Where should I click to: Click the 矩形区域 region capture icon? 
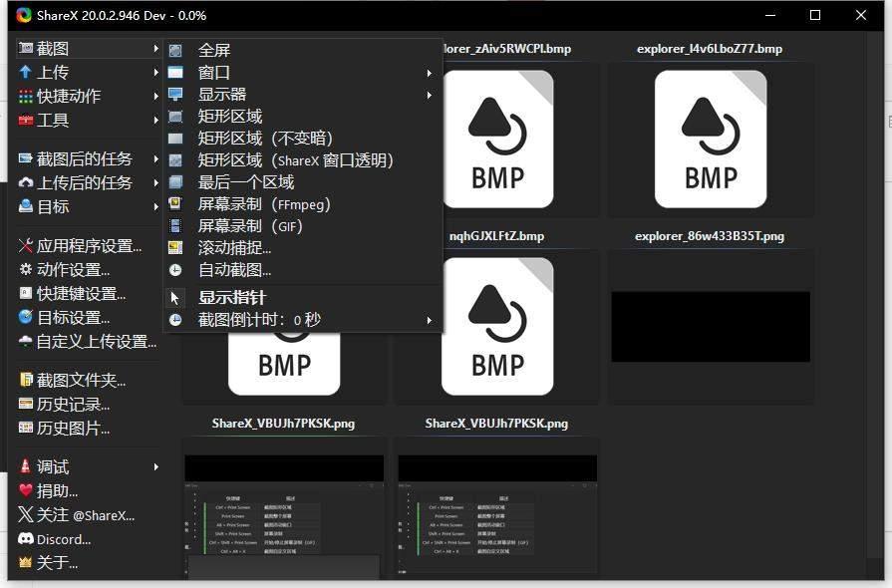pyautogui.click(x=175, y=117)
